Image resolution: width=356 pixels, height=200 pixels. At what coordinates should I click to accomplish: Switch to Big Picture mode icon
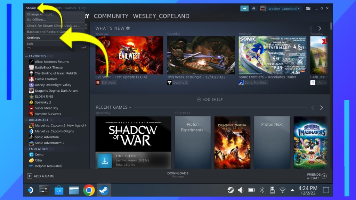(308, 8)
